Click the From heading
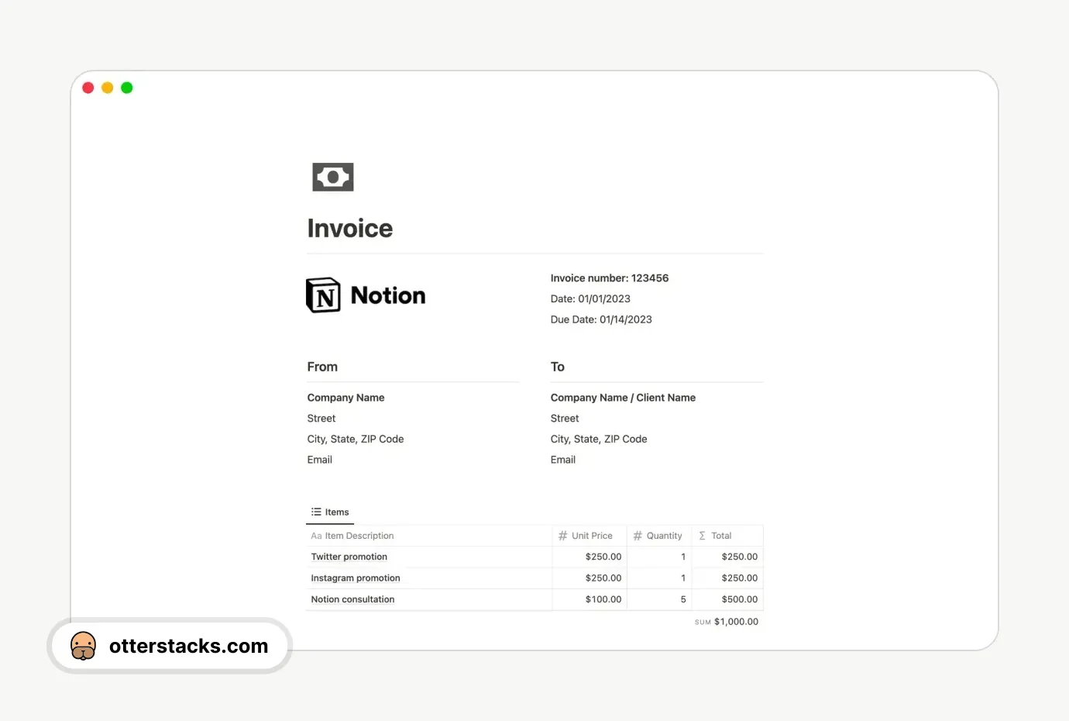 pos(322,367)
